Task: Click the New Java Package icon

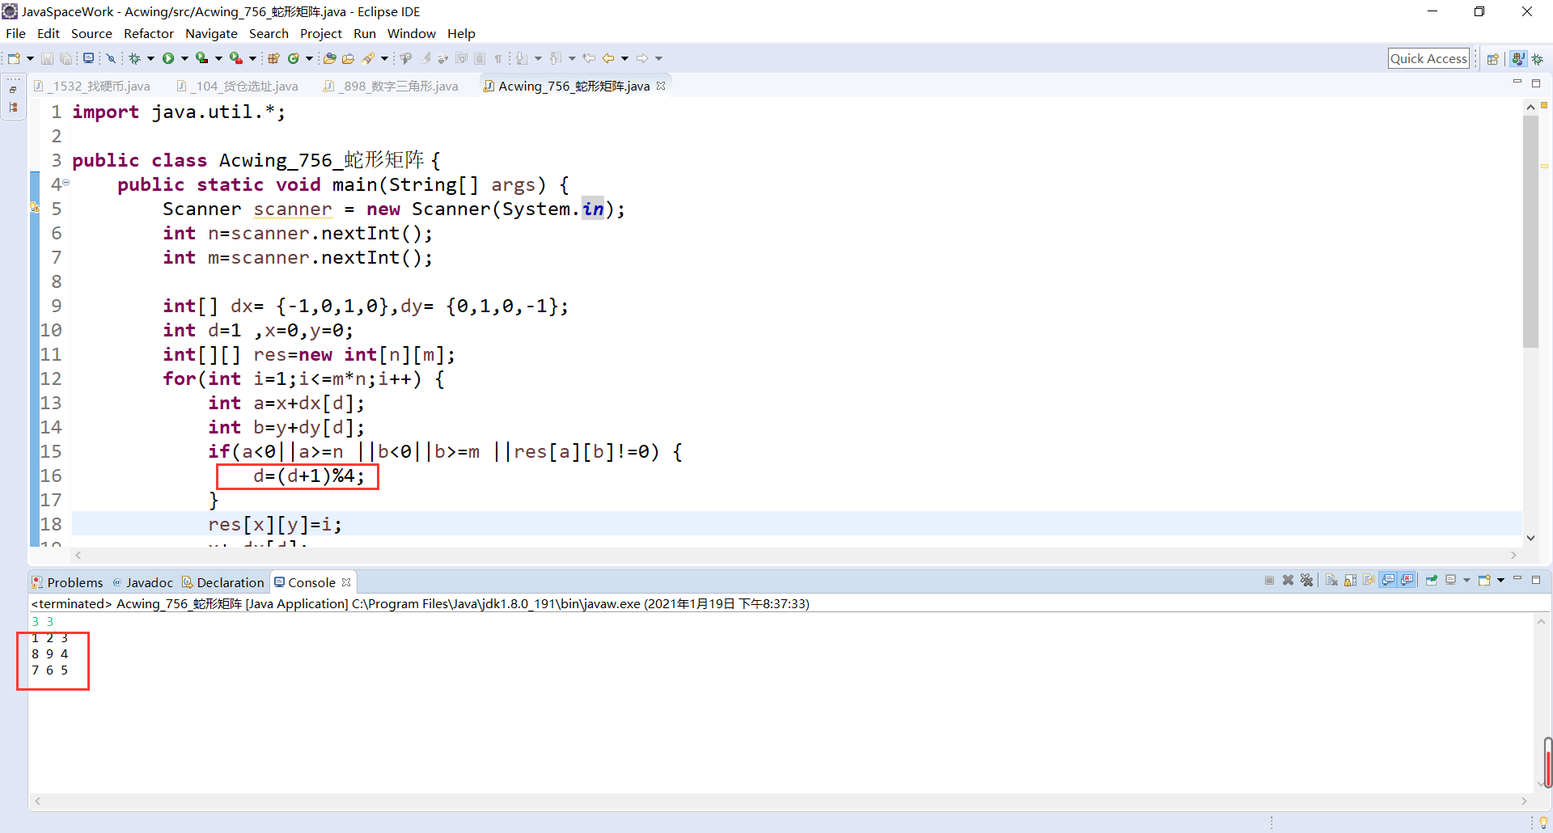Action: pyautogui.click(x=273, y=58)
